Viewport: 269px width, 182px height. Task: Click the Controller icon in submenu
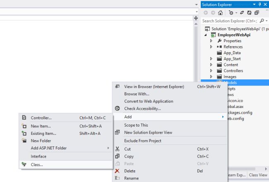click(24, 117)
